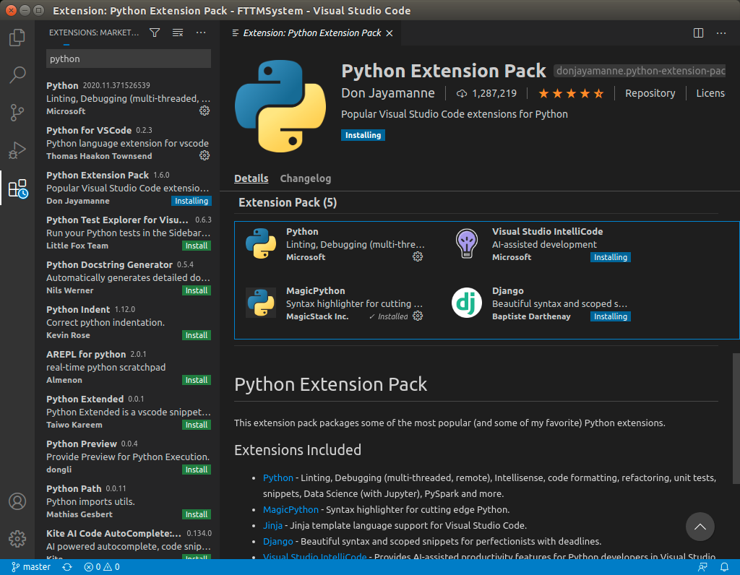Switch to the Details tab
Screen dimensions: 740x575
251,178
